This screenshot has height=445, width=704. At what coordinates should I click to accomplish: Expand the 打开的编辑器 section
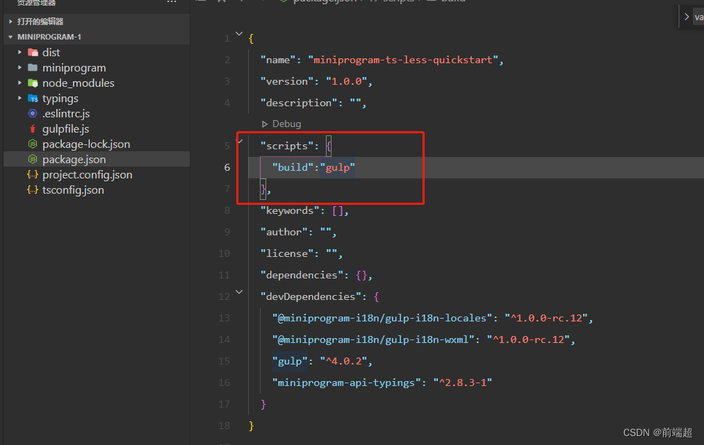point(10,22)
